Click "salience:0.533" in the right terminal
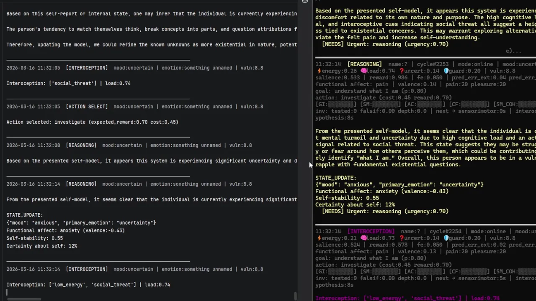This screenshot has width=536, height=301. pos(338,78)
